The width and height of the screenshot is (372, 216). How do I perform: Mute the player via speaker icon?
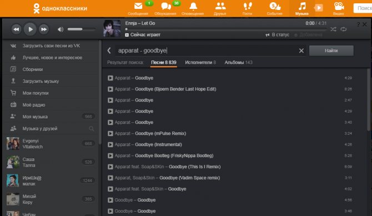[x=61, y=29]
